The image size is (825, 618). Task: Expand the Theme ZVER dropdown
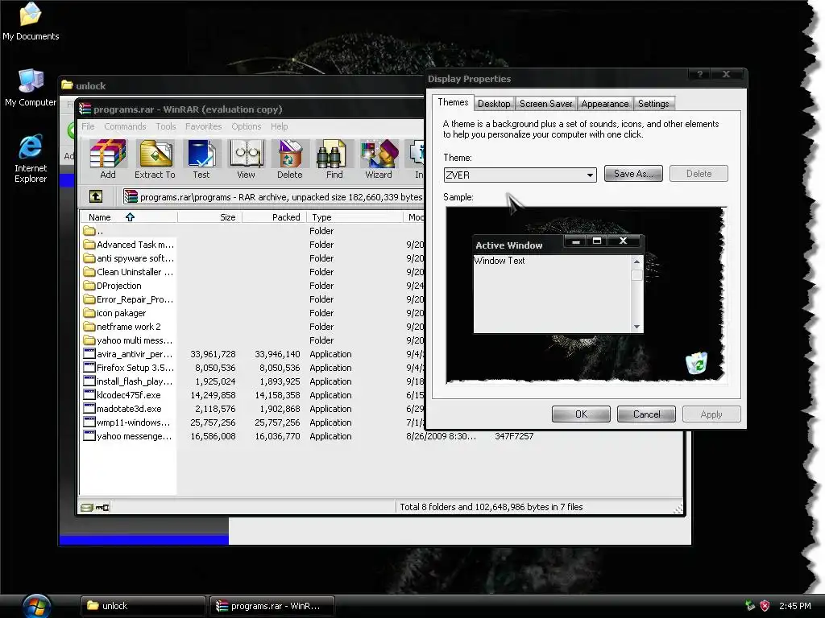590,175
